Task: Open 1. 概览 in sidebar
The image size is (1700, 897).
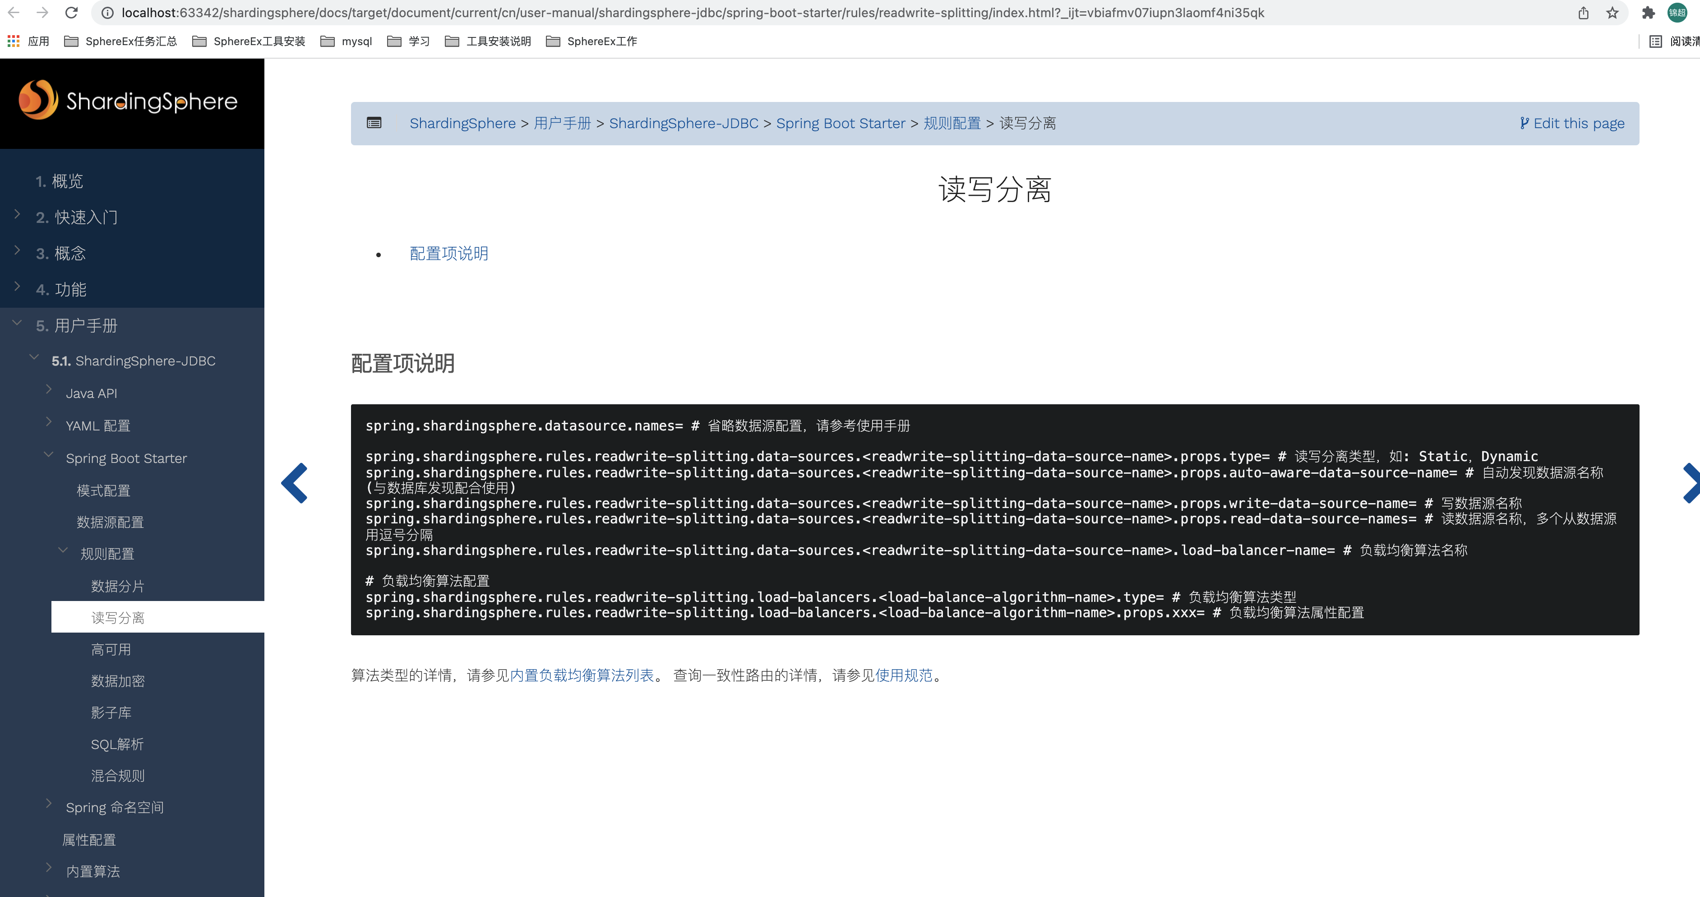Action: pyautogui.click(x=60, y=181)
